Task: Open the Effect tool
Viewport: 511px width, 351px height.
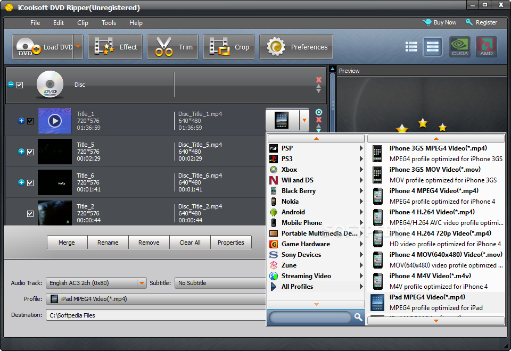Action: click(x=116, y=47)
